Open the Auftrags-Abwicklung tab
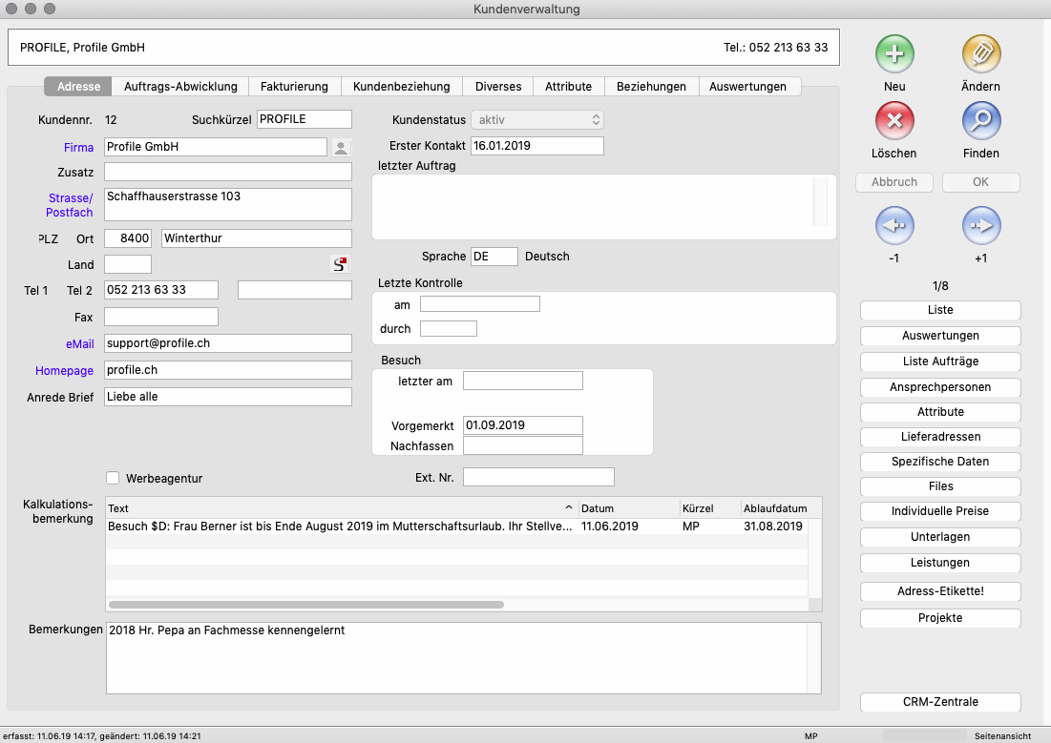Viewport: 1051px width, 743px height. tap(180, 86)
